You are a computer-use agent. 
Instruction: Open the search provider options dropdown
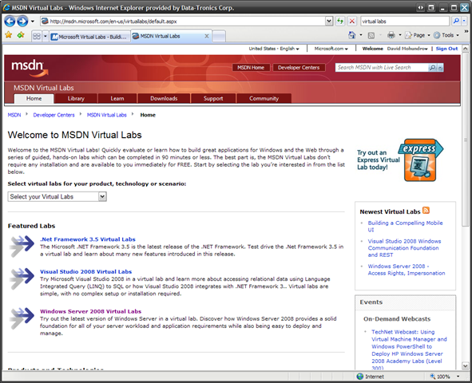[464, 21]
